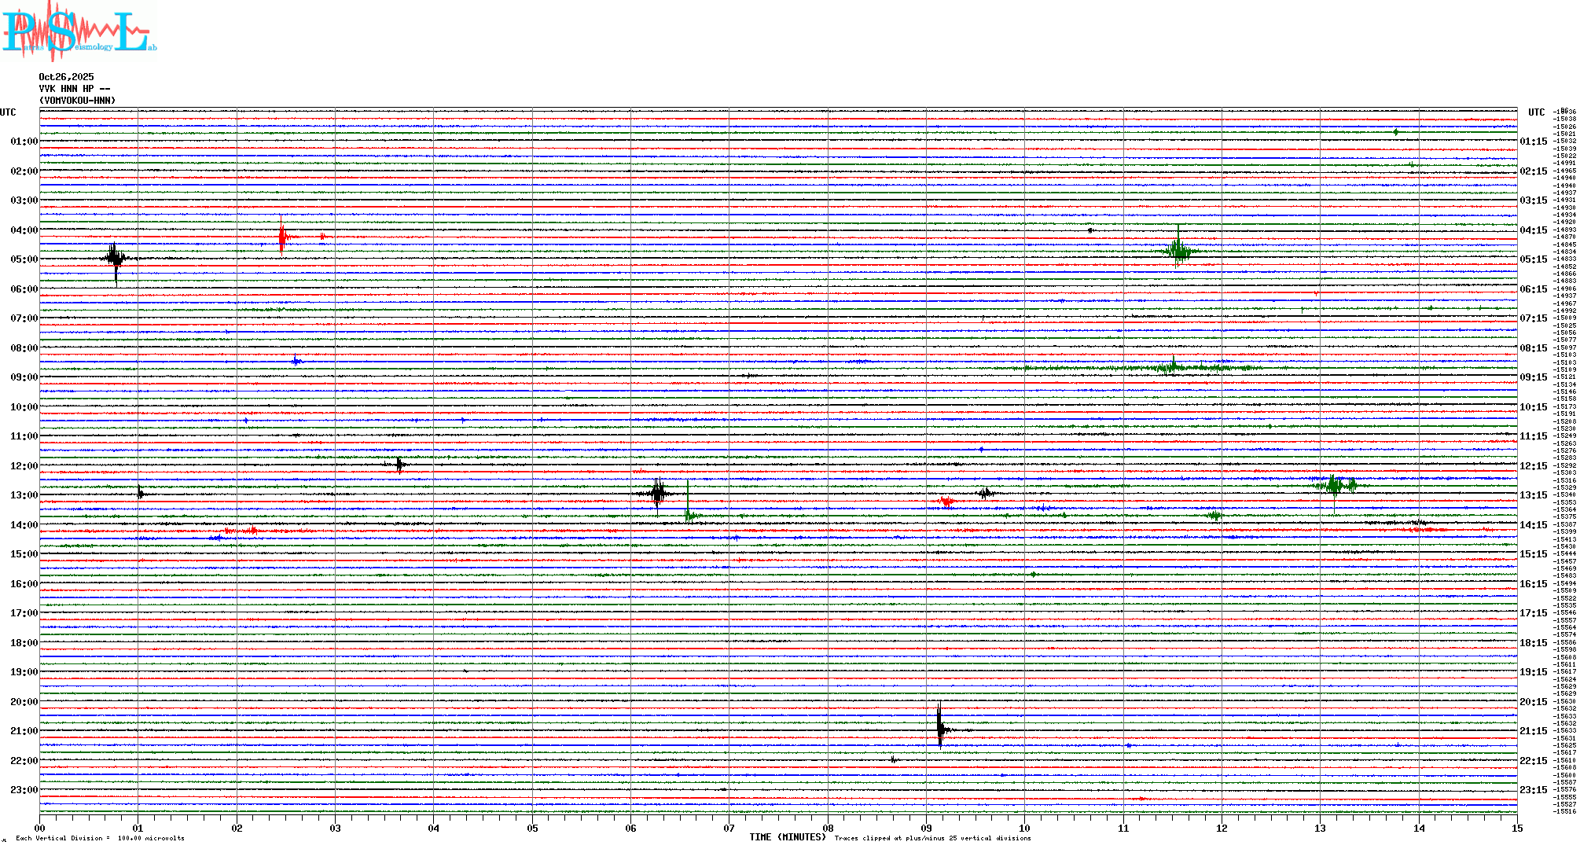Click the 12:00 hour label on left axis

24,466
